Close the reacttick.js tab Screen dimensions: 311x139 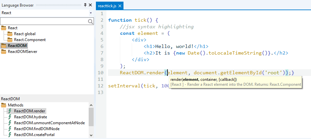pos(120,6)
